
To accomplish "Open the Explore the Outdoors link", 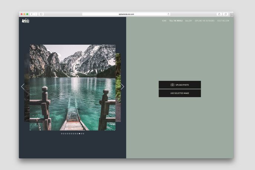I will [205, 21].
